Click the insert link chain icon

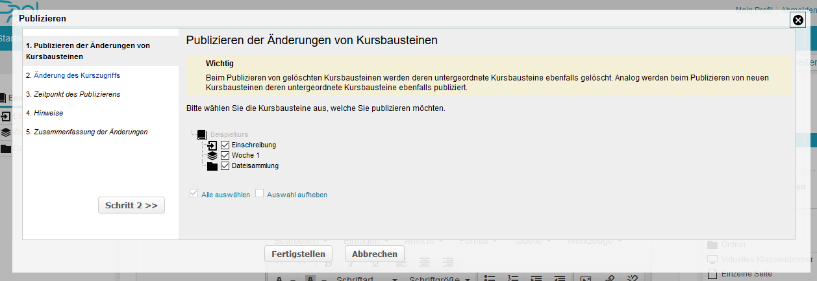point(609,278)
